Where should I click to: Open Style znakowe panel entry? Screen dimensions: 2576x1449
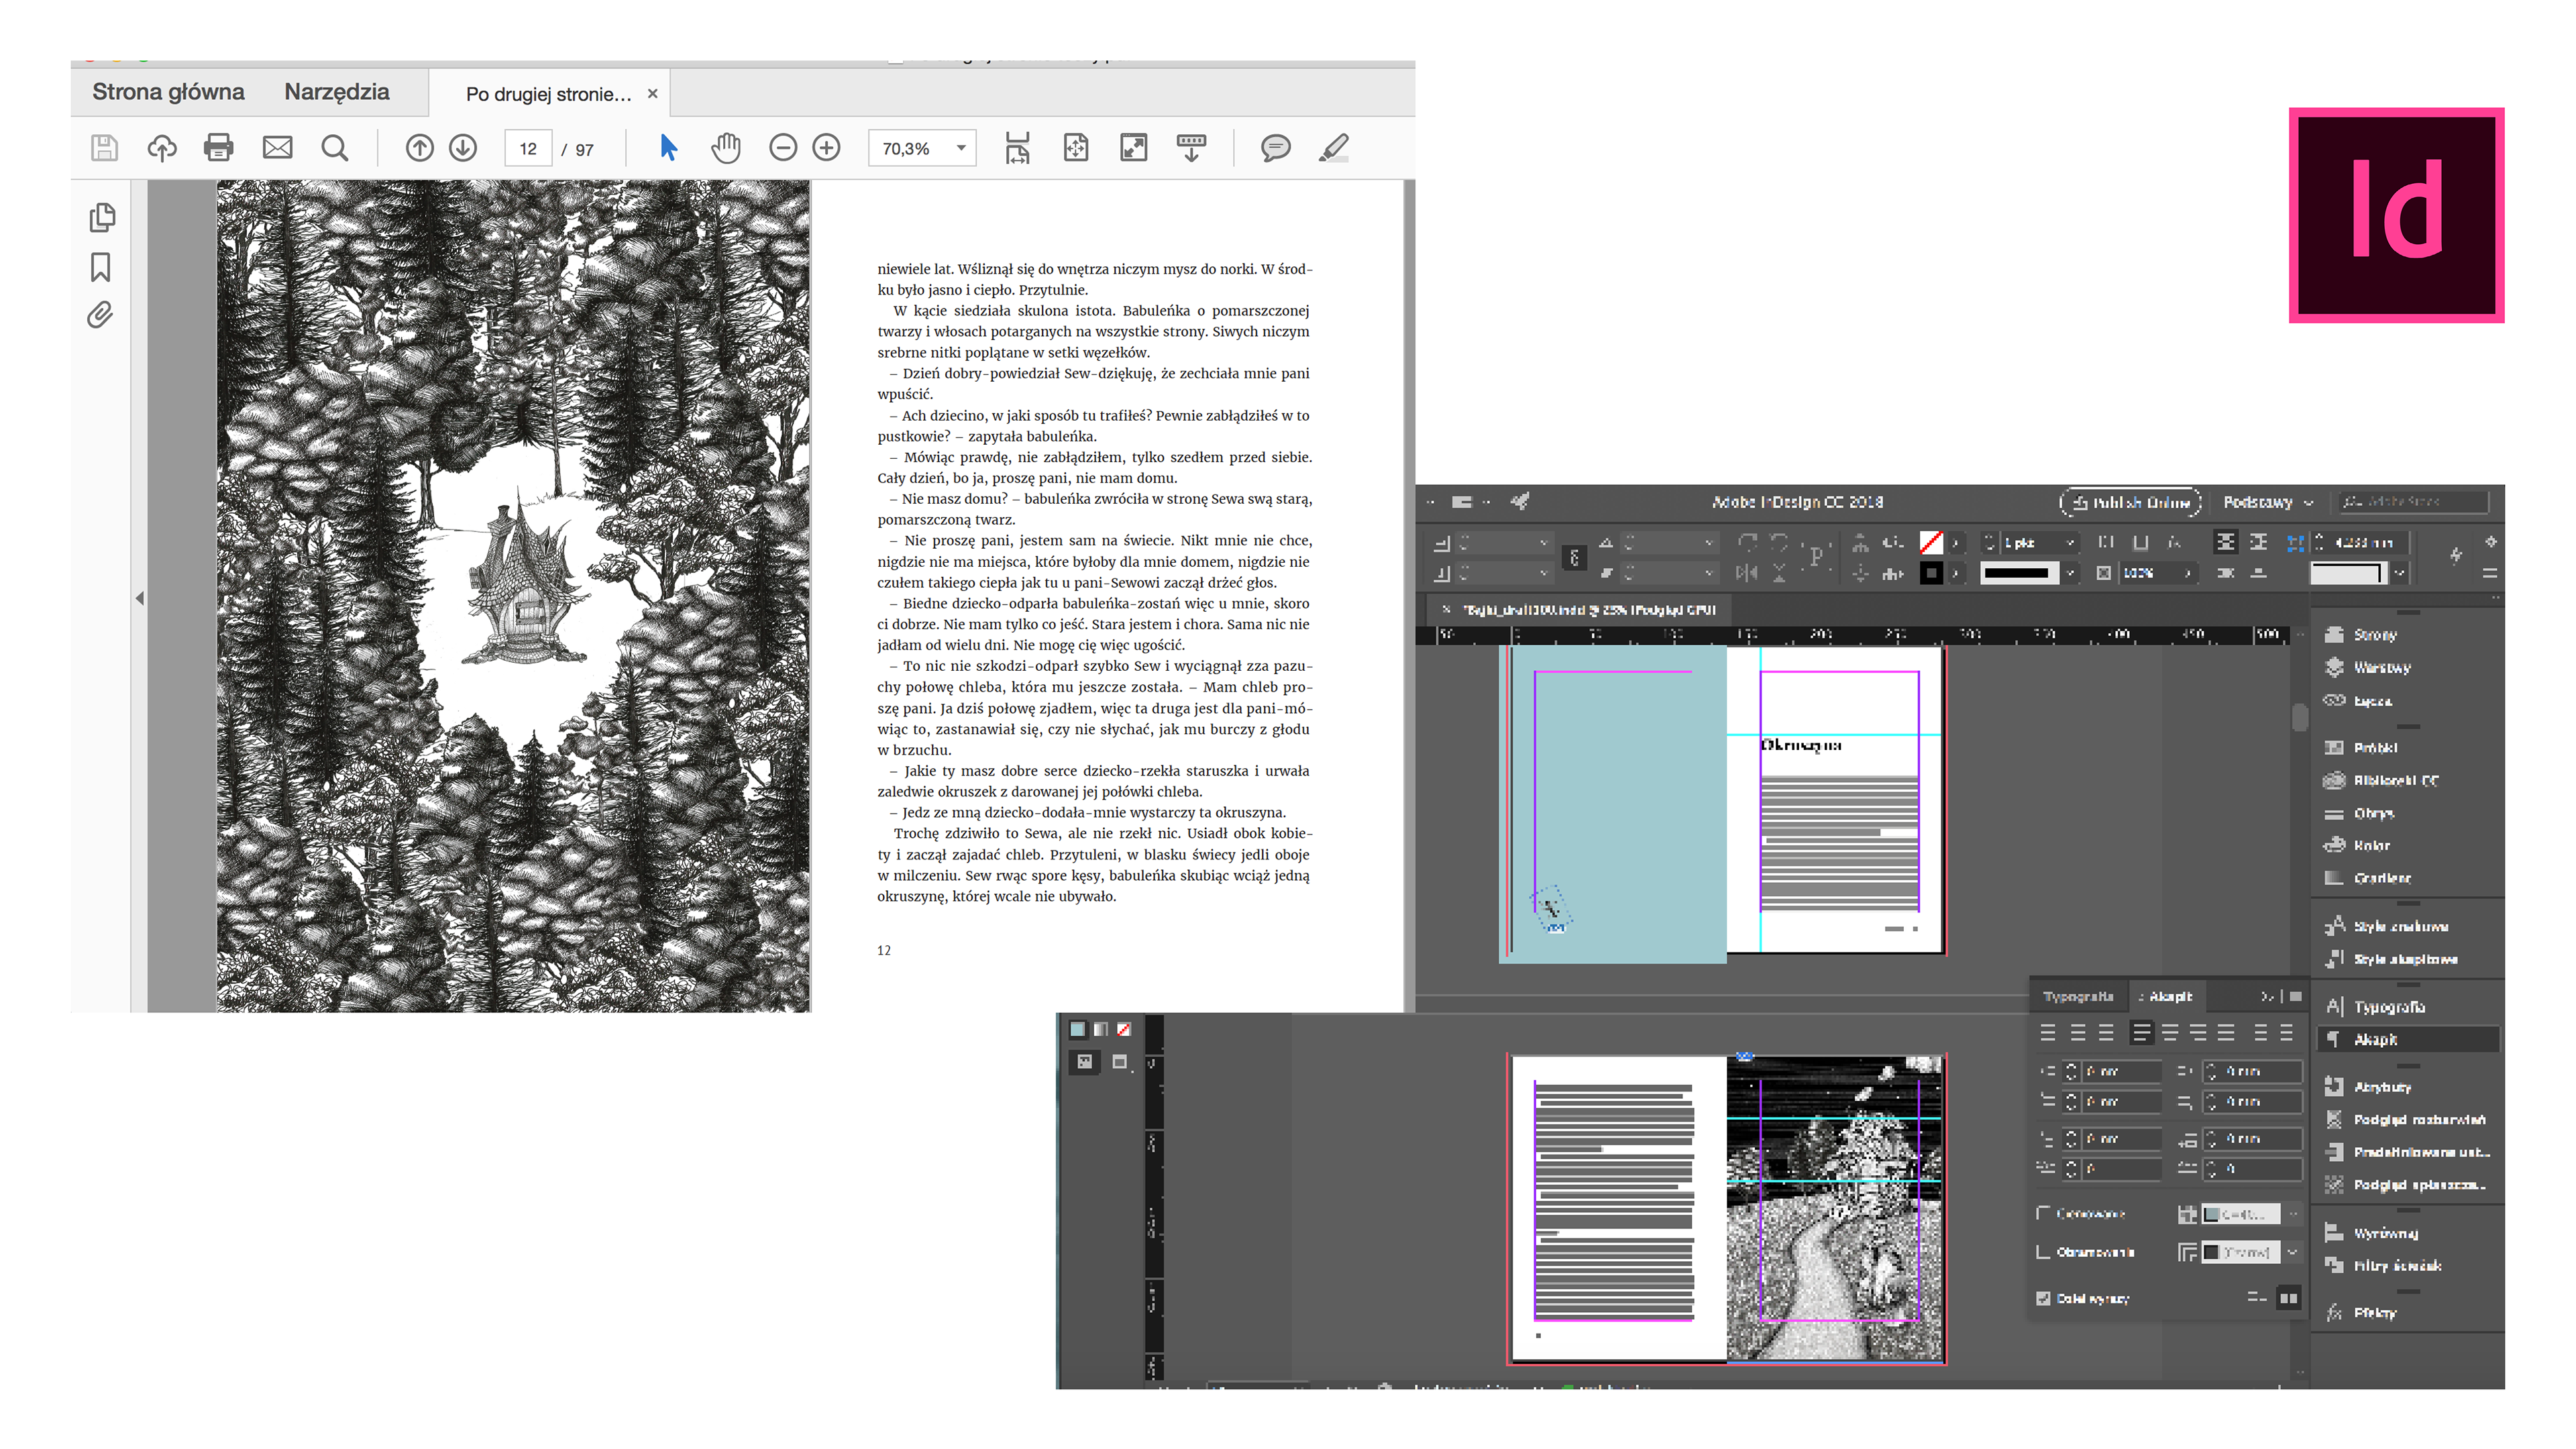(2387, 926)
